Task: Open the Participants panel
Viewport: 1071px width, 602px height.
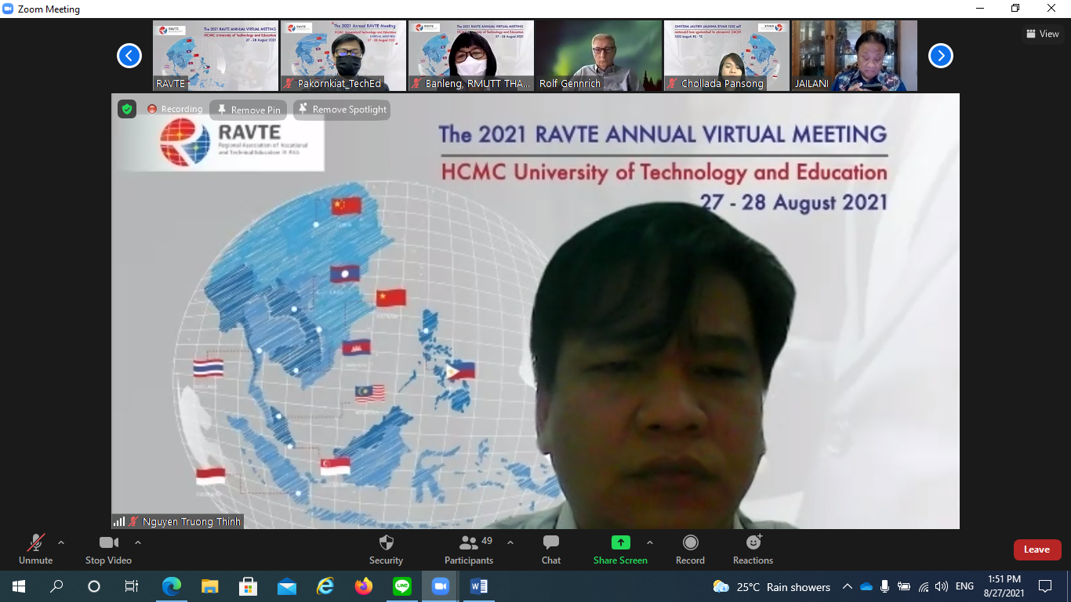Action: 469,549
